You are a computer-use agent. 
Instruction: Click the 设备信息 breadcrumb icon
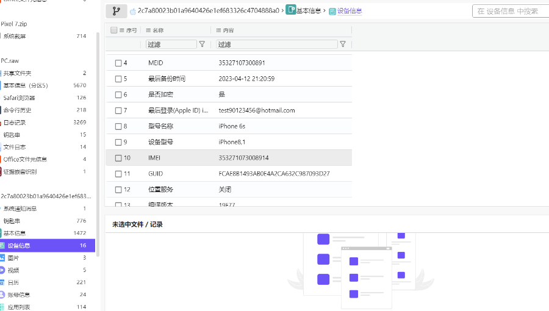tap(332, 12)
